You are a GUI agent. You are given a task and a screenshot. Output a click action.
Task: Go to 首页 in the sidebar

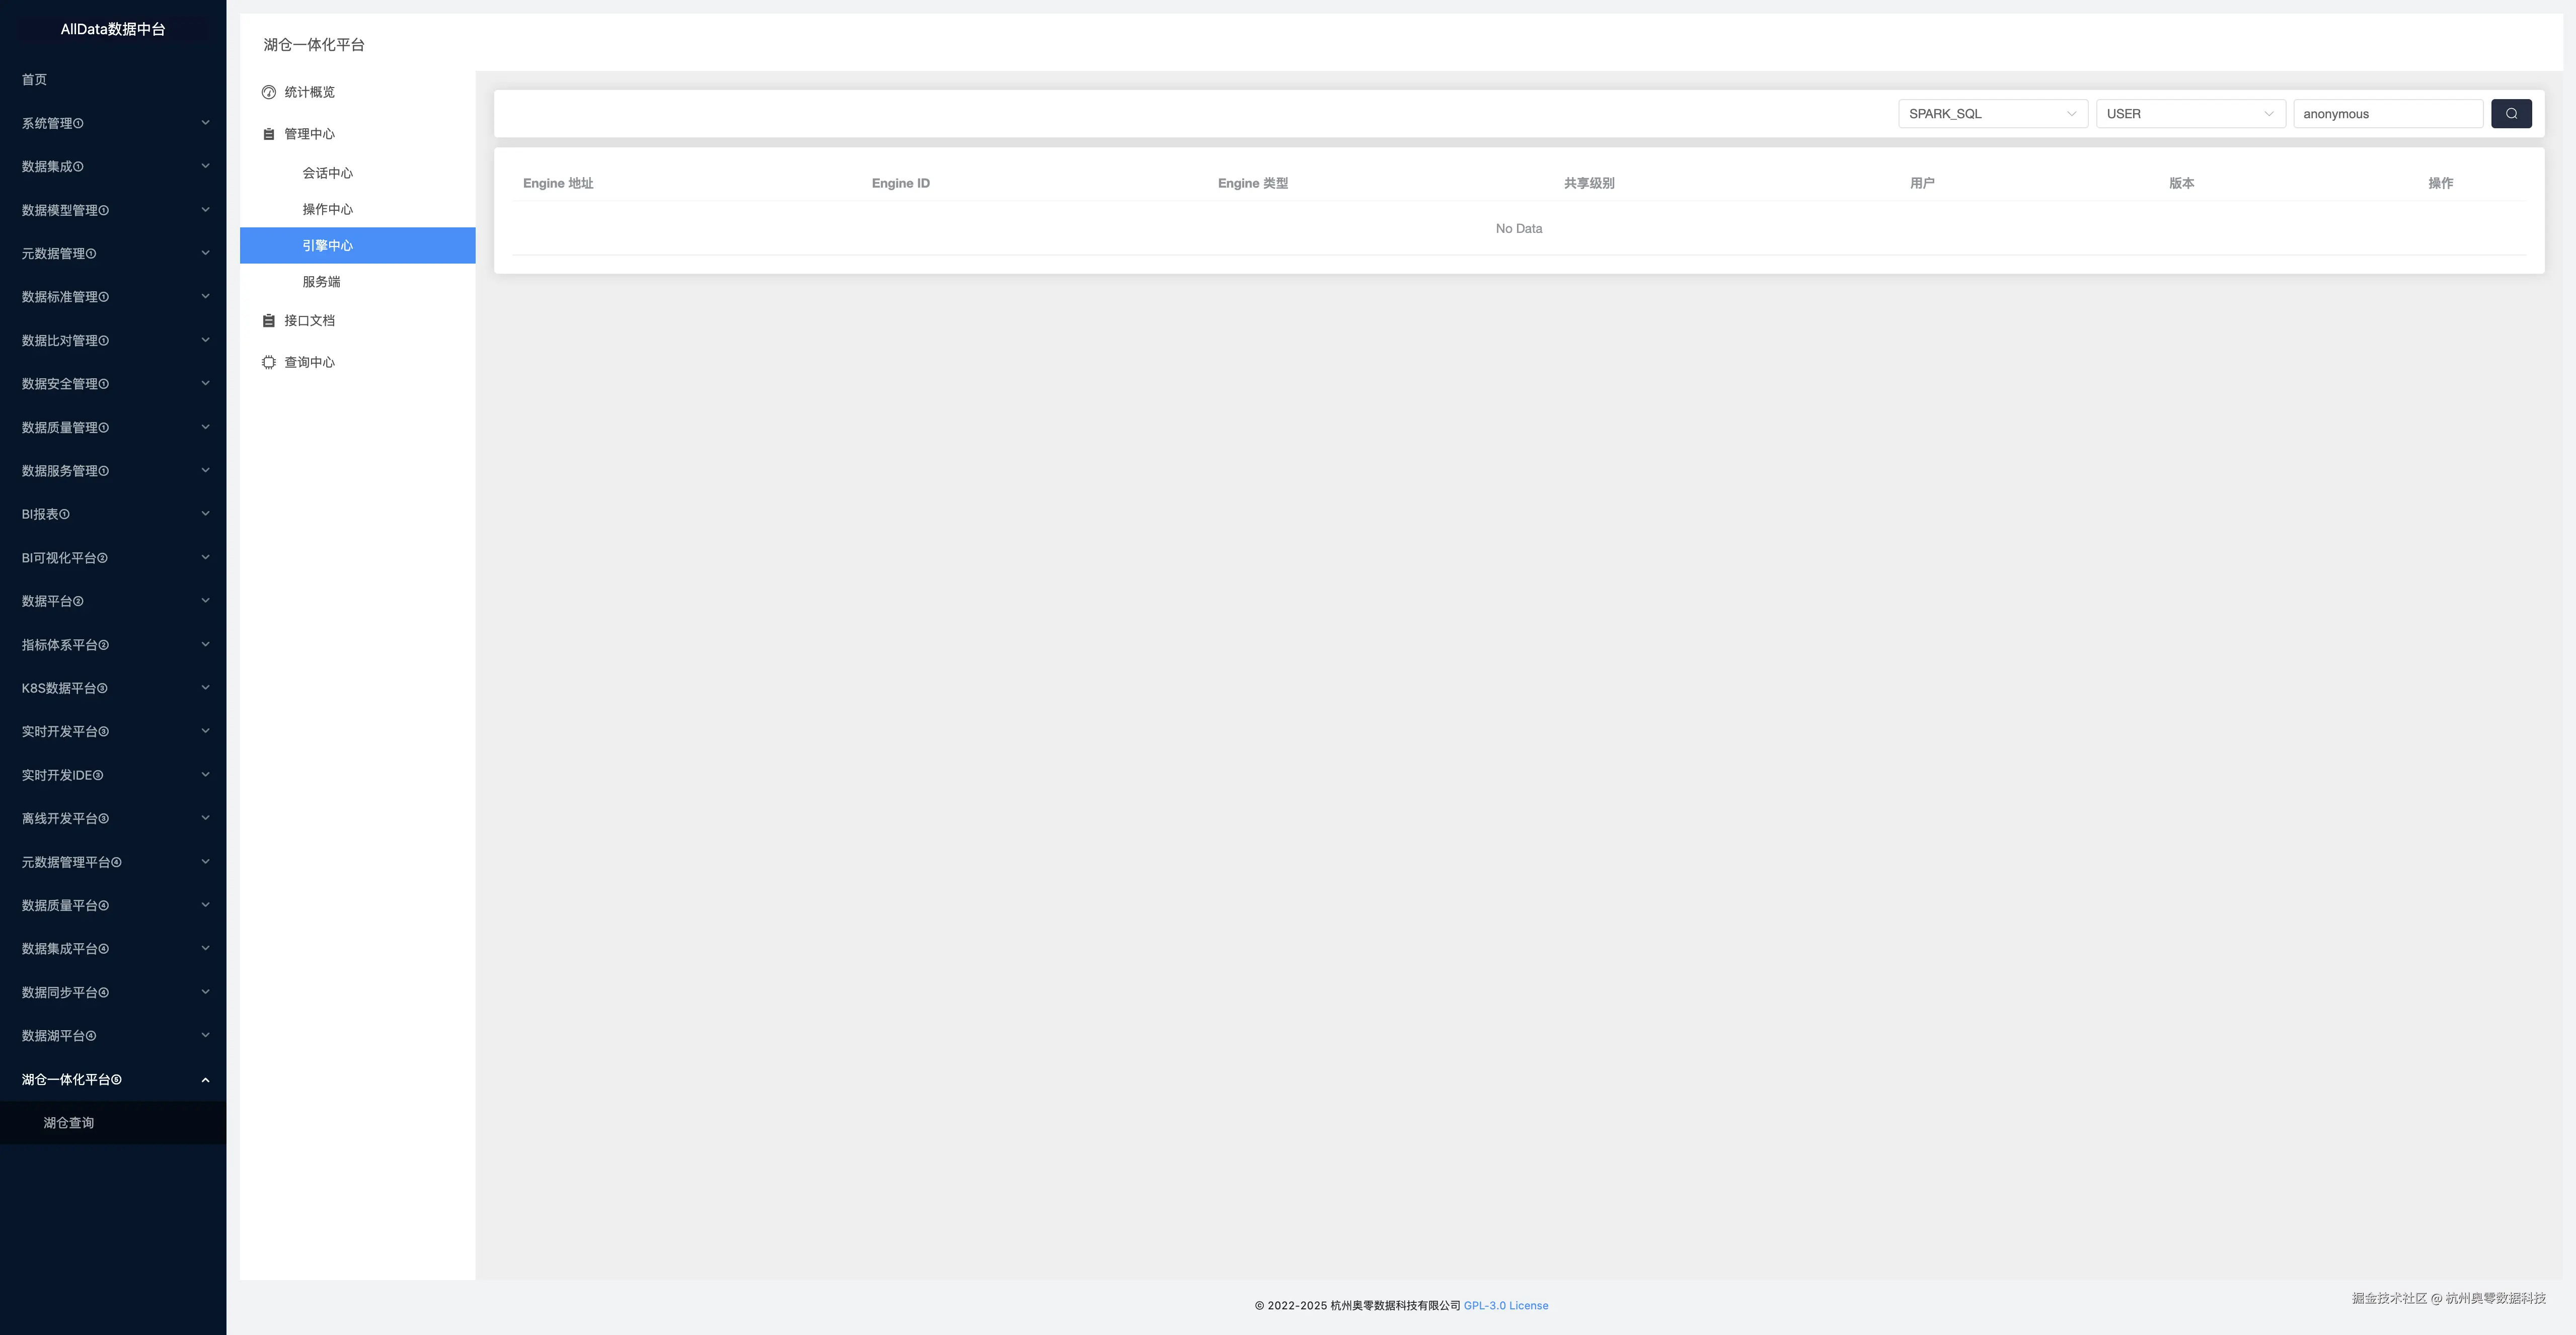113,80
